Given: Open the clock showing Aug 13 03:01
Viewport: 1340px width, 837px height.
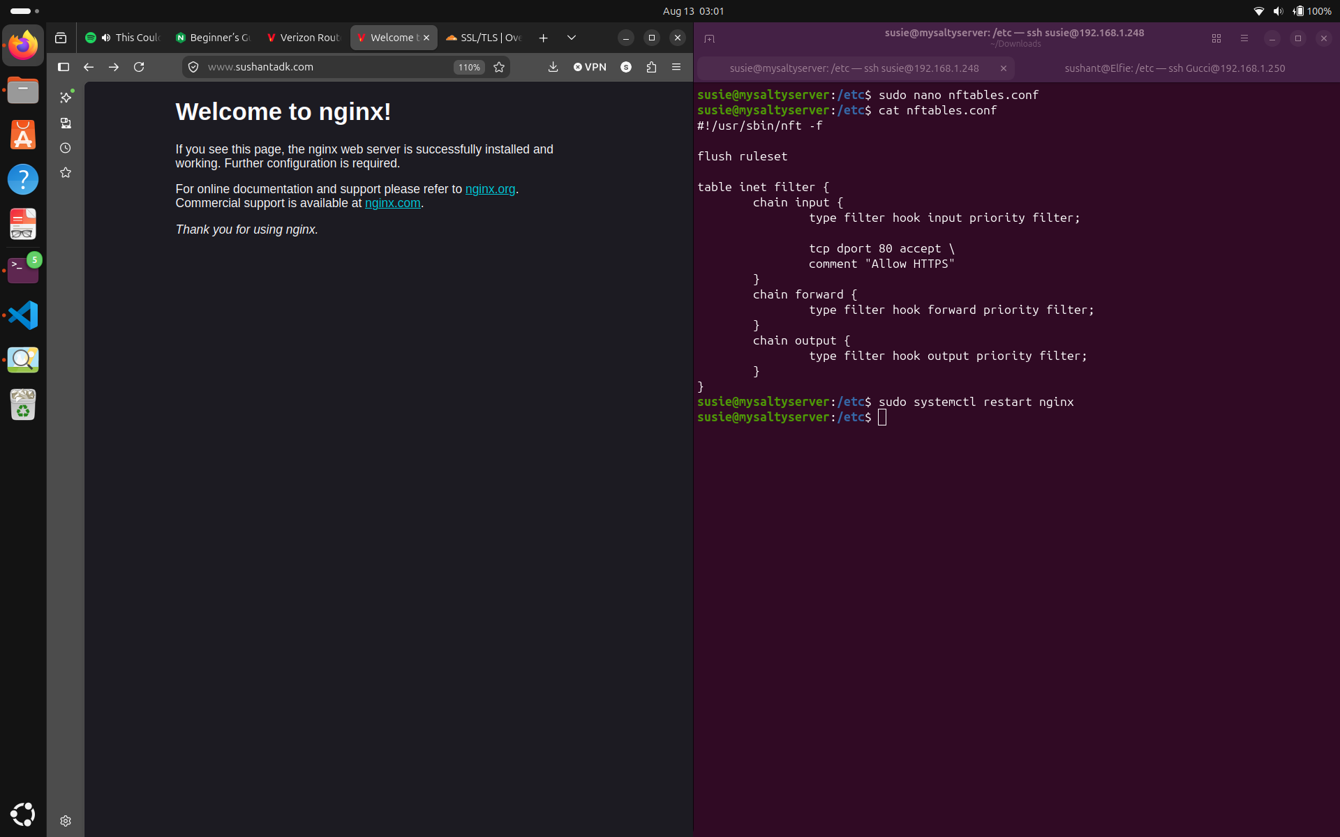Looking at the screenshot, I should 693,11.
